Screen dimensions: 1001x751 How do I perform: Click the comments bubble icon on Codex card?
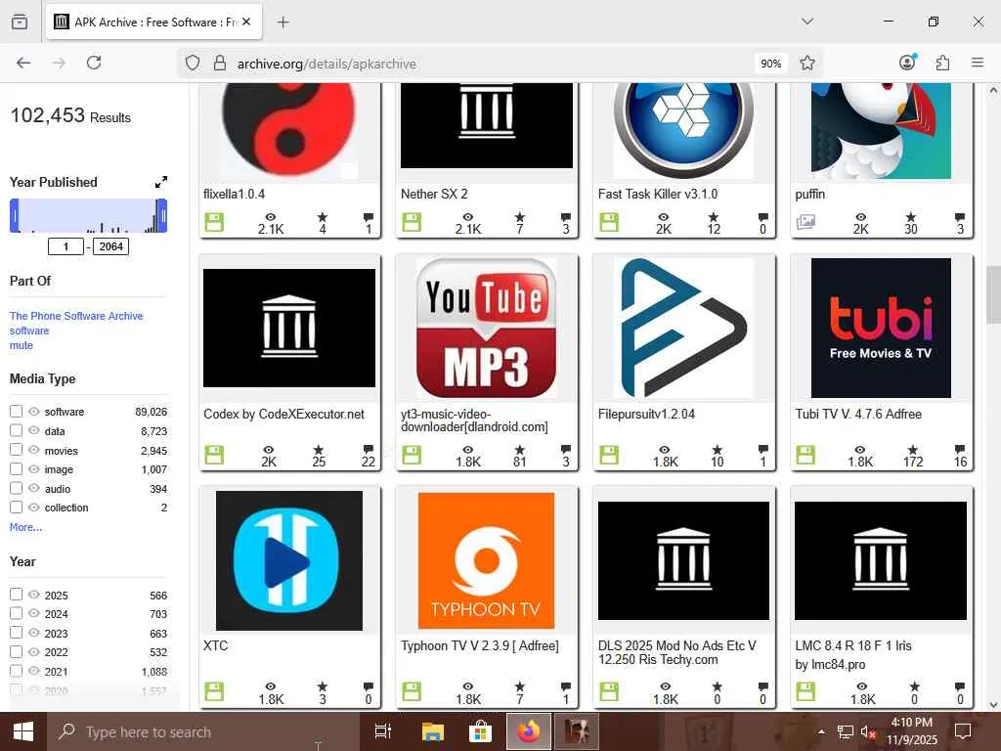(369, 449)
